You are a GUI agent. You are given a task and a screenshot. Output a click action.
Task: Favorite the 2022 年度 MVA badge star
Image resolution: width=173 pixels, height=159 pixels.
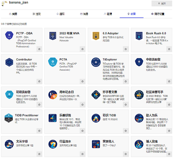pos(82,49)
